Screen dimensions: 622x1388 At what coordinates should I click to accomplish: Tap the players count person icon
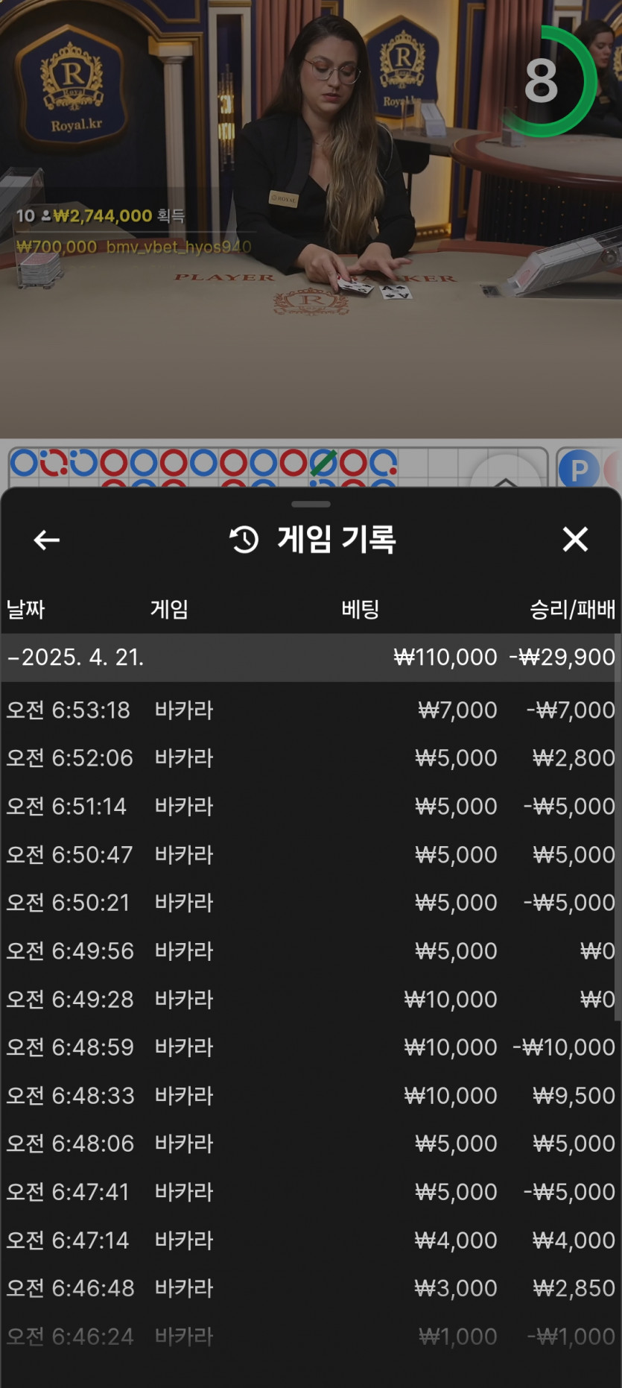coord(45,216)
